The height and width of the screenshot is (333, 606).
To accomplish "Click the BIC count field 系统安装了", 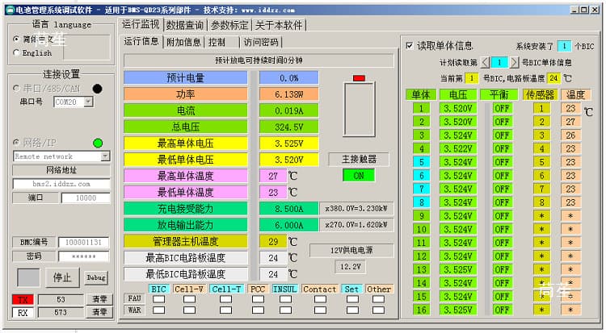I will 564,46.
